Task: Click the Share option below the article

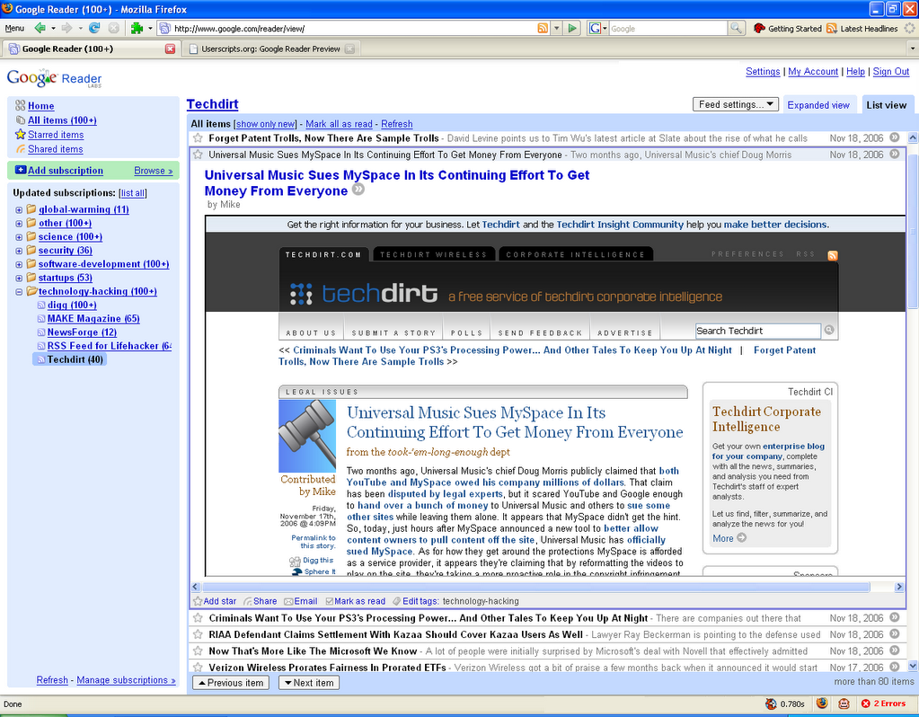Action: click(261, 601)
